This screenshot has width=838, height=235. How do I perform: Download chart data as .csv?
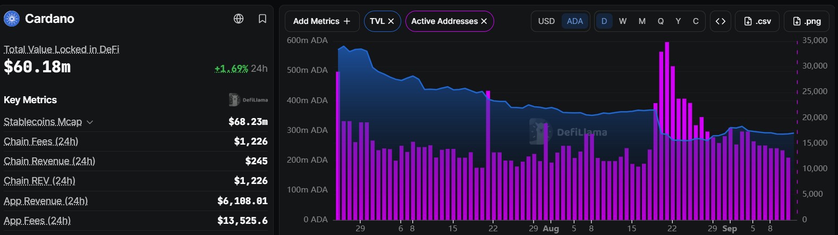(x=757, y=21)
